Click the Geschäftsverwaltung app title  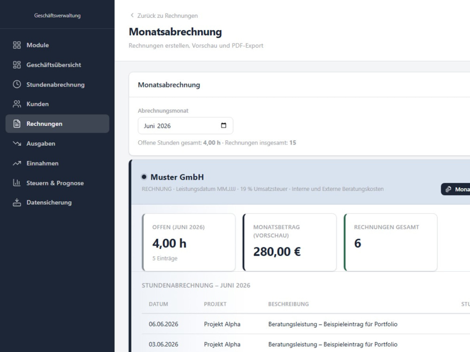[x=57, y=15]
